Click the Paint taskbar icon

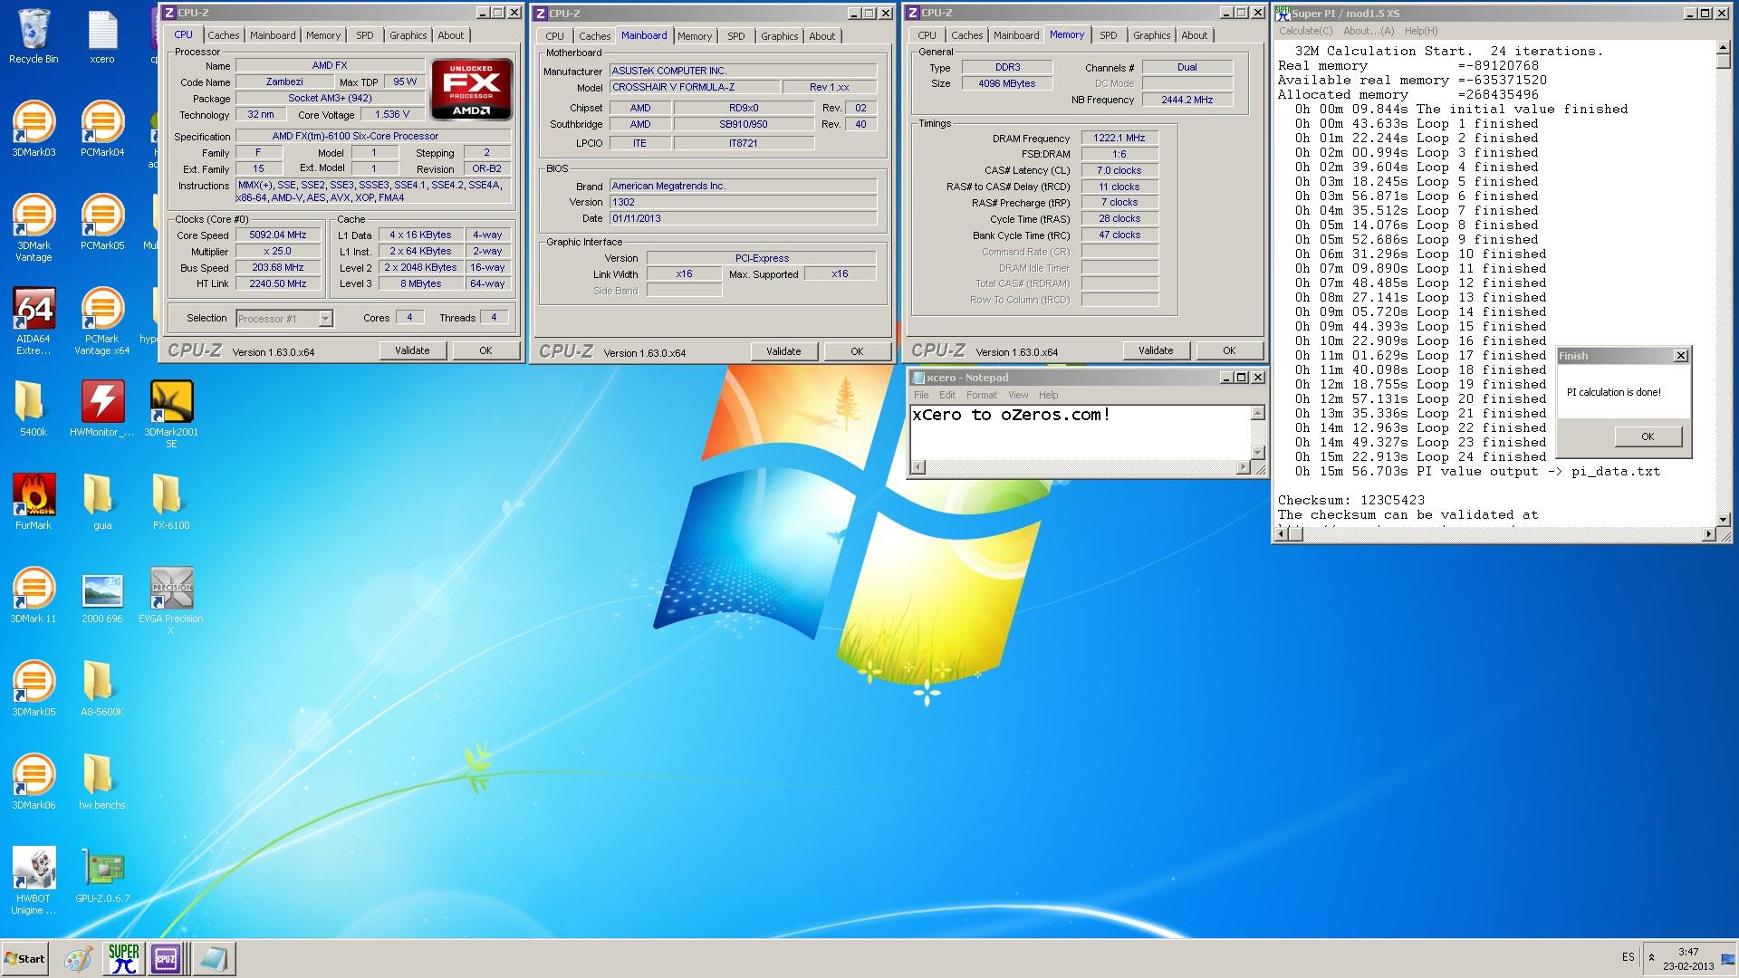(78, 958)
